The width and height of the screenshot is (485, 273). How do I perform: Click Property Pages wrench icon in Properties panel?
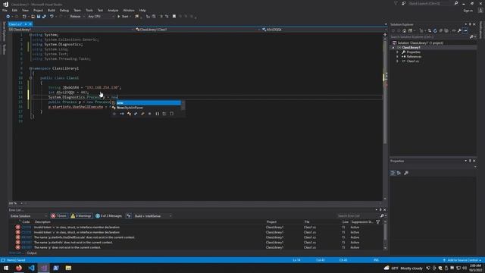[x=406, y=173]
